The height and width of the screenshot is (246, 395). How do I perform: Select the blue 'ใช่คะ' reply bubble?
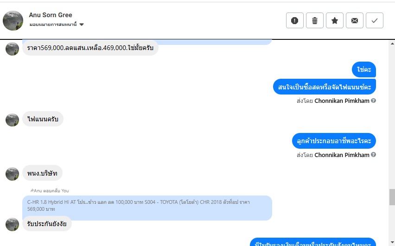point(364,69)
